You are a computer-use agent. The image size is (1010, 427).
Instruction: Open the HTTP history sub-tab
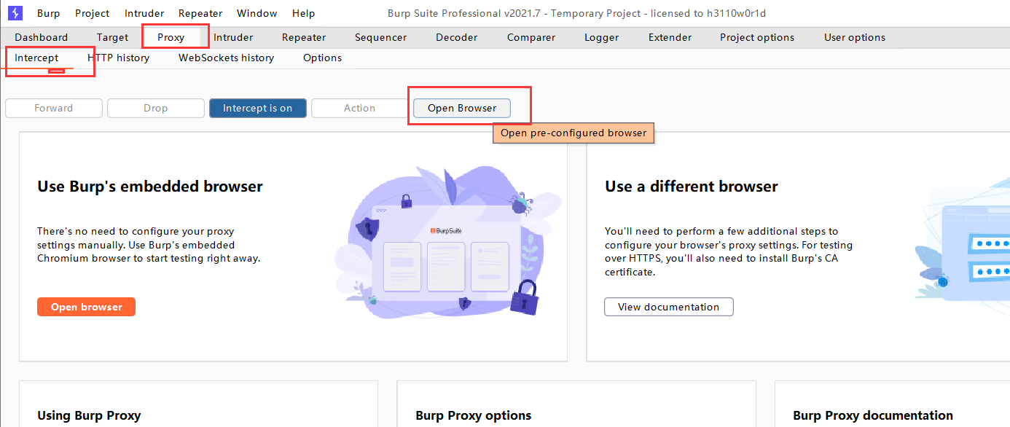[x=118, y=58]
